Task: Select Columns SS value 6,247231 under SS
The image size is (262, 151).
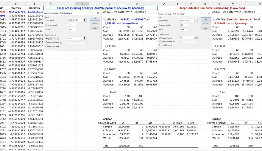Action: point(123,130)
